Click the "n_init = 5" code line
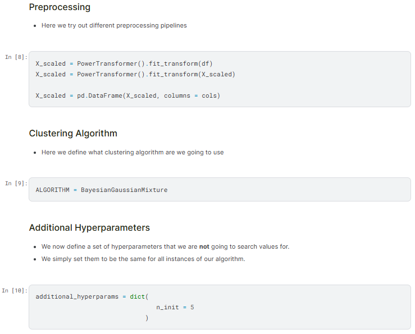415x334 pixels. coord(175,307)
